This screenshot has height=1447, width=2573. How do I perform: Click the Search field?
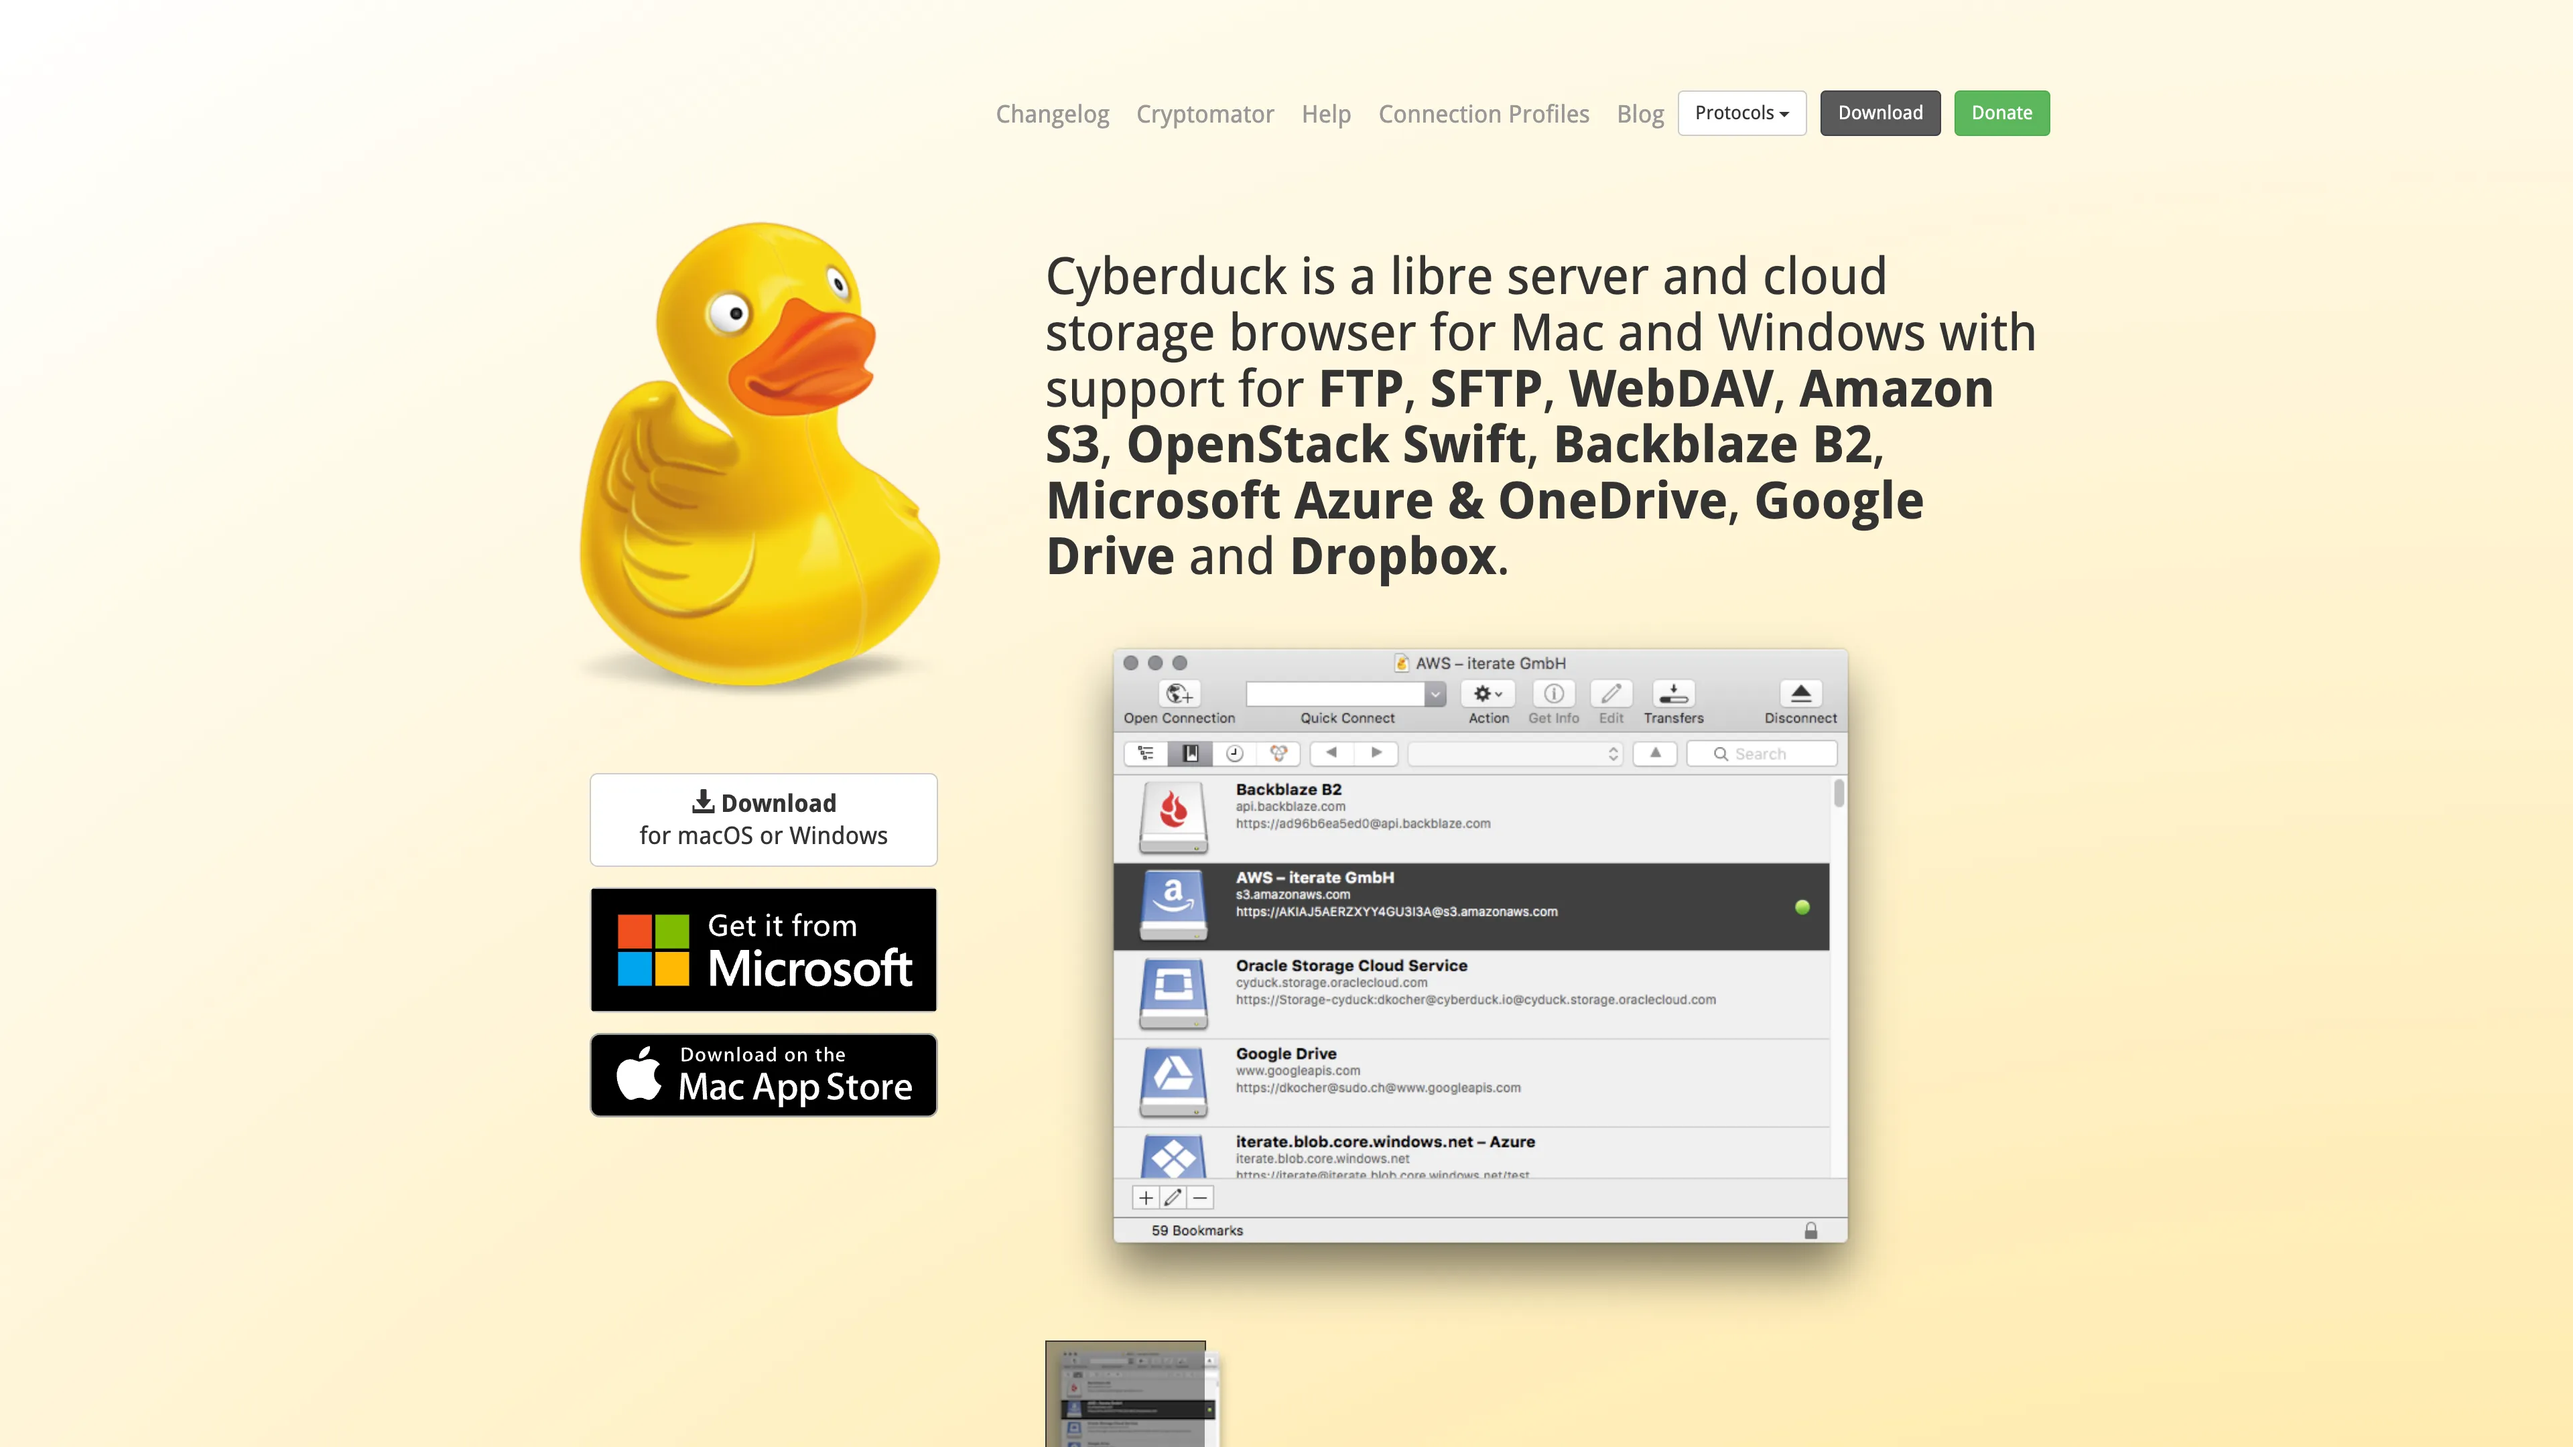[1762, 753]
